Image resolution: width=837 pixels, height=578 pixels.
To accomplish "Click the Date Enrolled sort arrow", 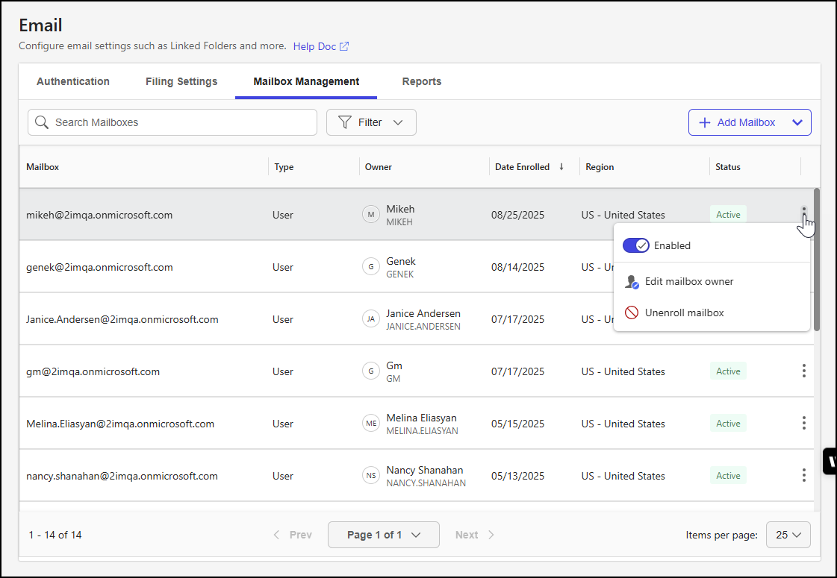I will click(x=561, y=167).
